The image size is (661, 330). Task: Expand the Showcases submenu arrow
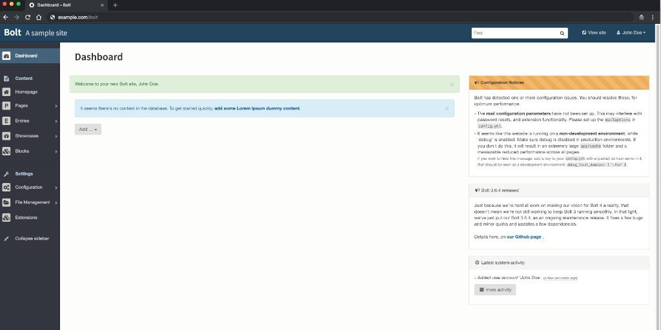[x=56, y=137]
